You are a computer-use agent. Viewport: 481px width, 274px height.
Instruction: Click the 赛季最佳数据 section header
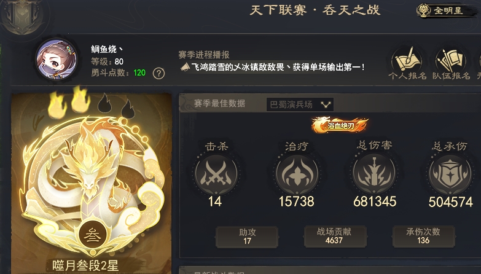(x=220, y=103)
